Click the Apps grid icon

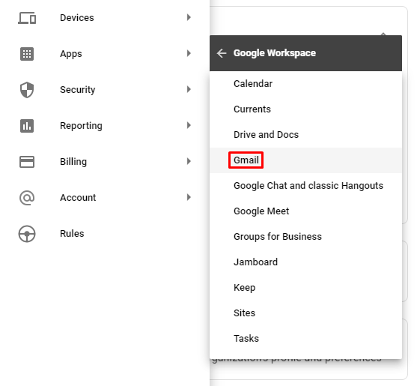[x=27, y=54]
